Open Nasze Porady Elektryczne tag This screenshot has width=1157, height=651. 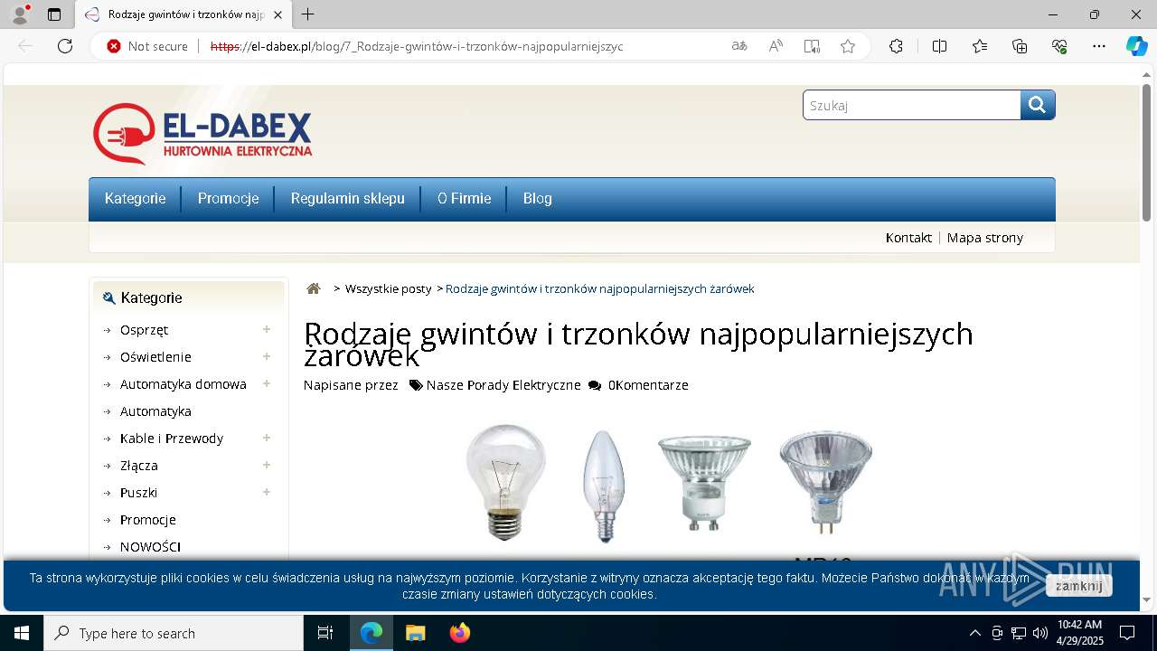(x=503, y=385)
